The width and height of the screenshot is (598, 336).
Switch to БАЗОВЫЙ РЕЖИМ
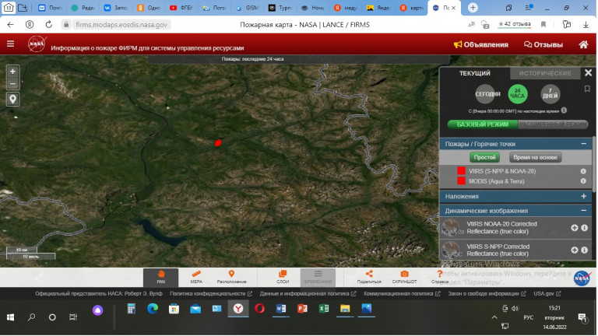coord(483,124)
